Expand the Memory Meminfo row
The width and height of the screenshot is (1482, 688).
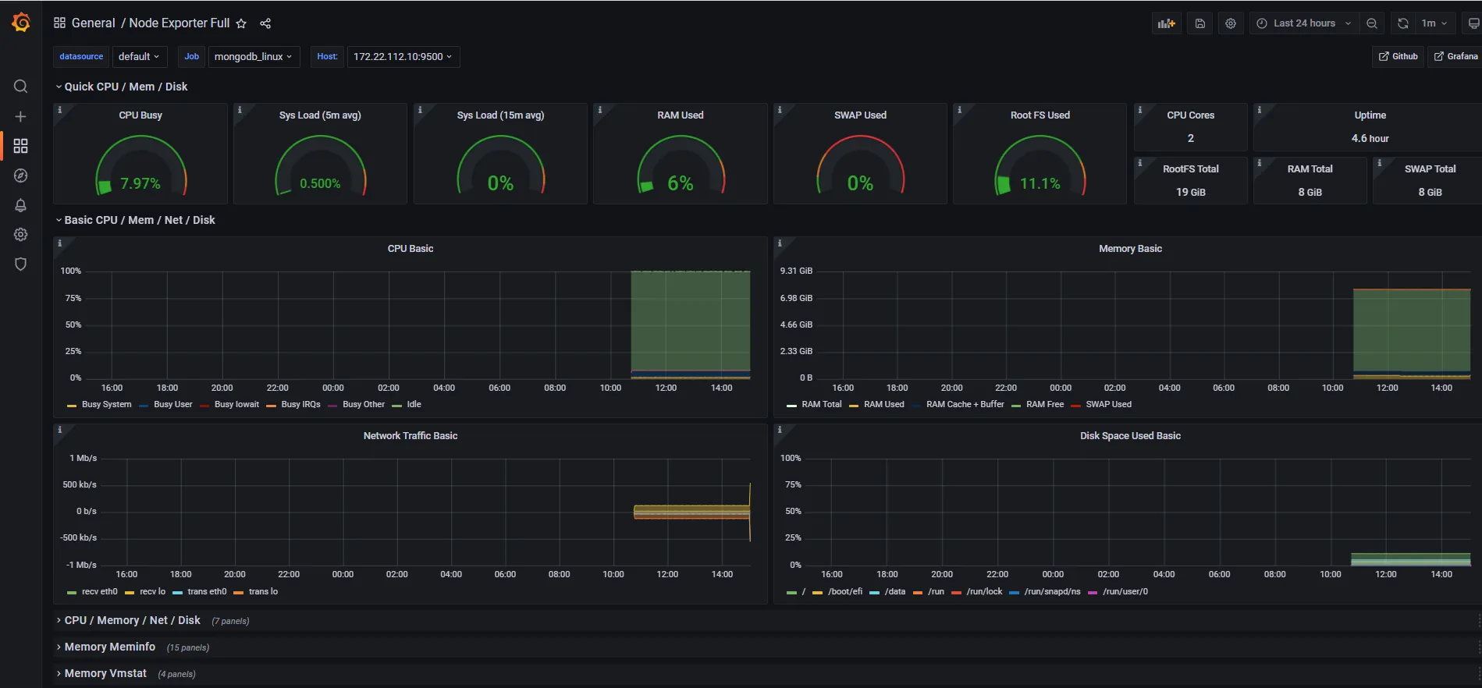[x=109, y=647]
